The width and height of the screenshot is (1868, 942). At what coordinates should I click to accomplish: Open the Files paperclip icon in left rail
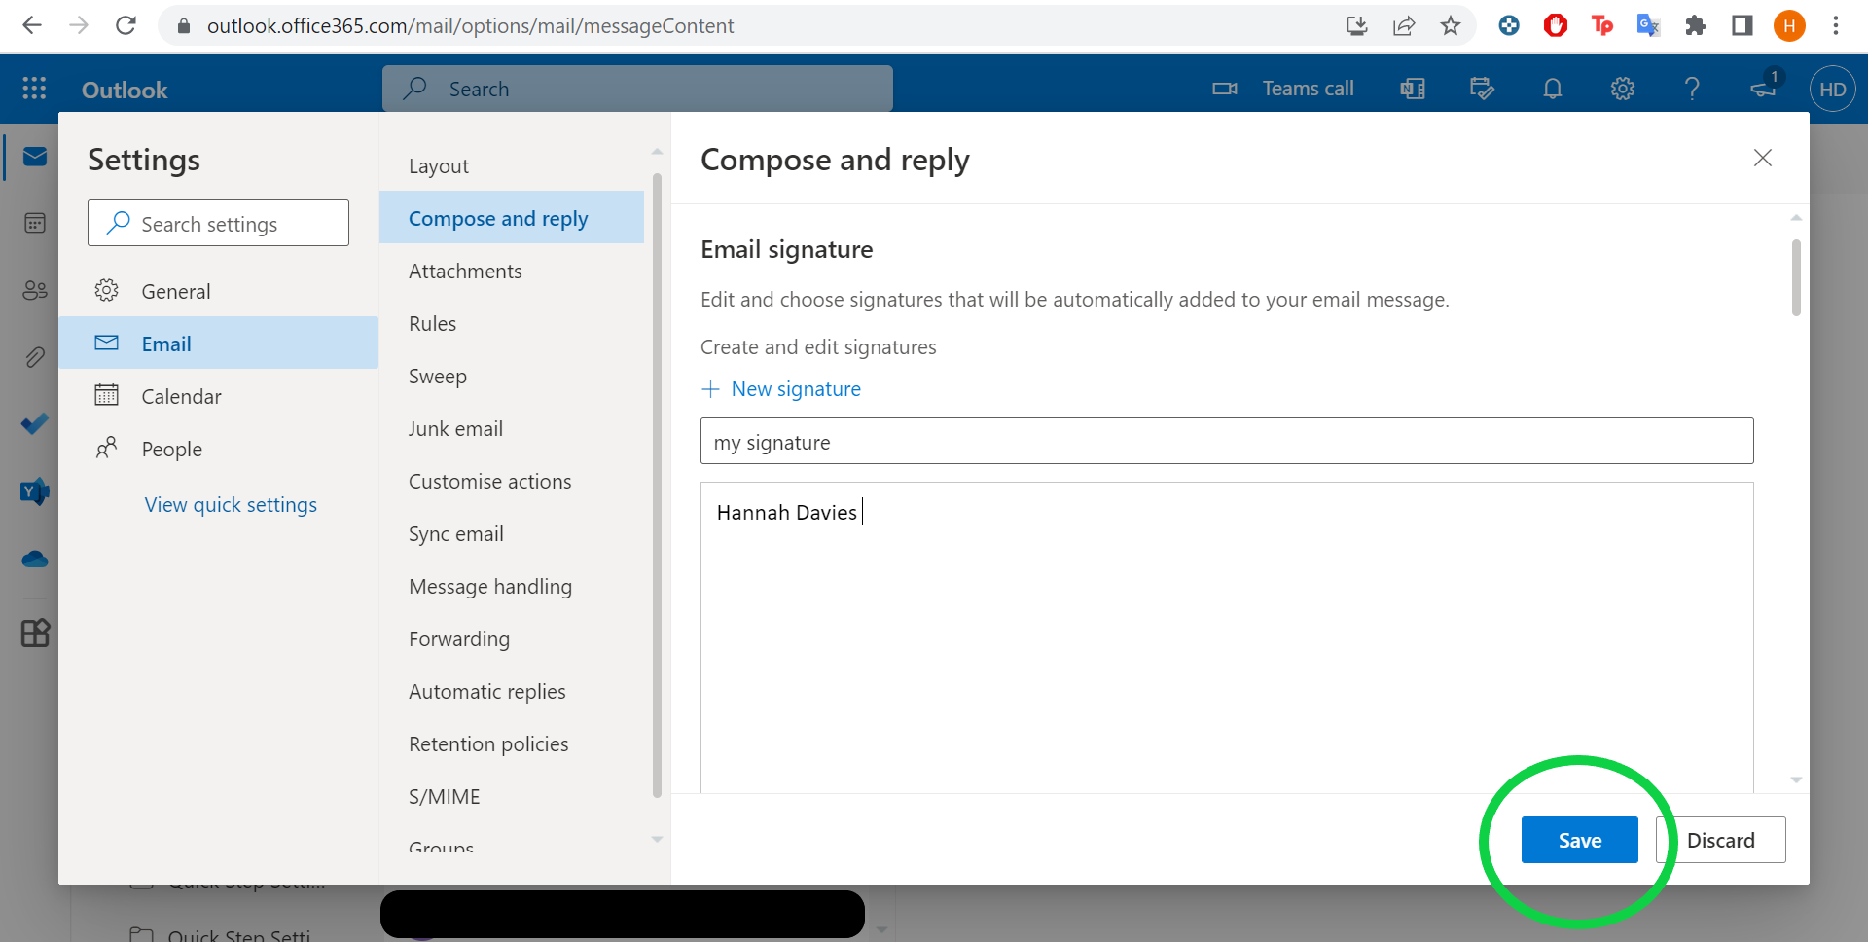[x=35, y=357]
